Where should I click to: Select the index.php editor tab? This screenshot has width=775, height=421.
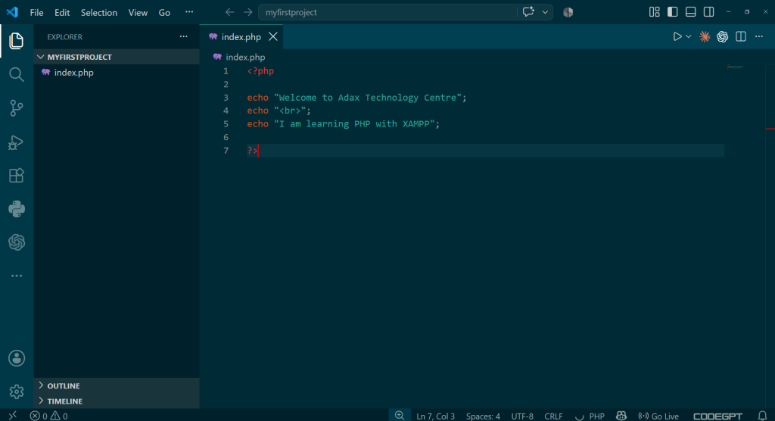tap(241, 36)
